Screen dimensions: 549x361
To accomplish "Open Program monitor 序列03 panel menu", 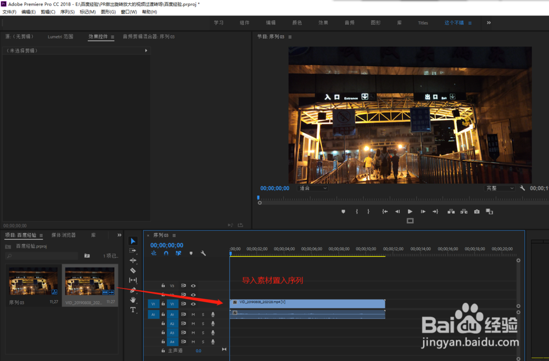I will point(290,37).
